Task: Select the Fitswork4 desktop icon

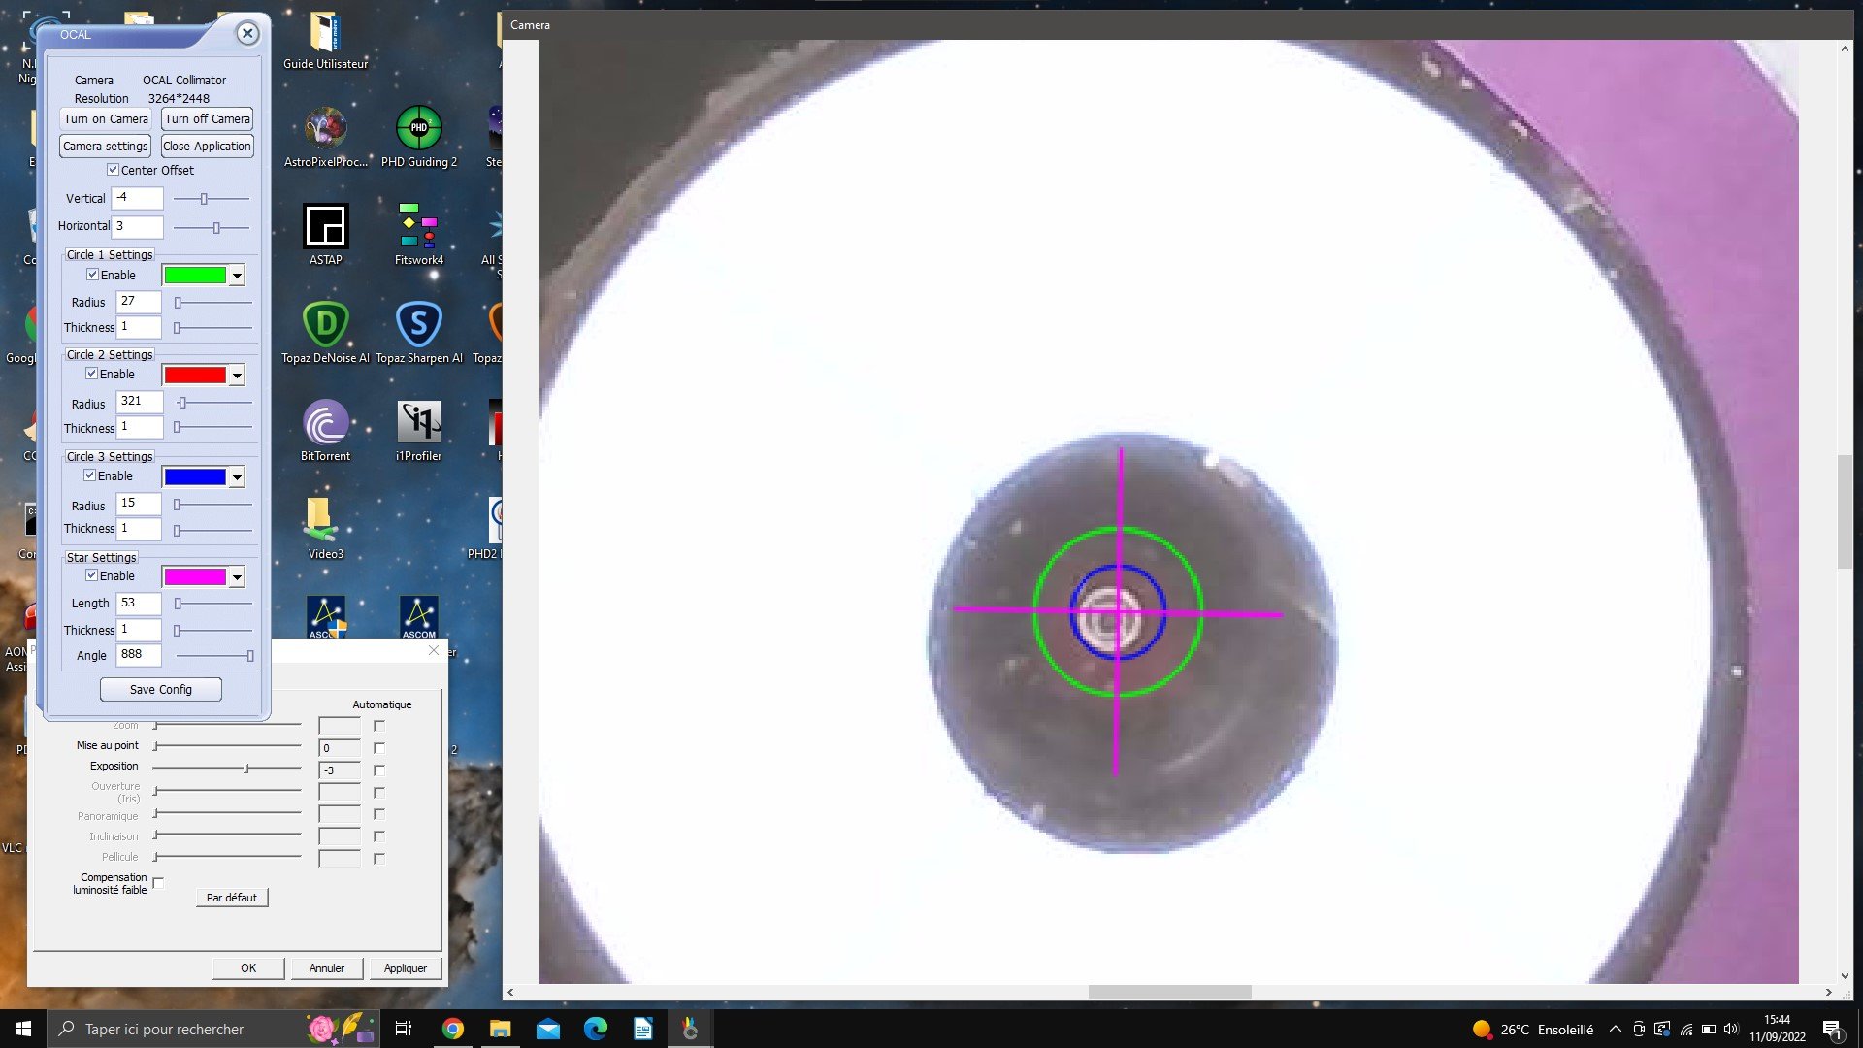Action: pyautogui.click(x=418, y=234)
